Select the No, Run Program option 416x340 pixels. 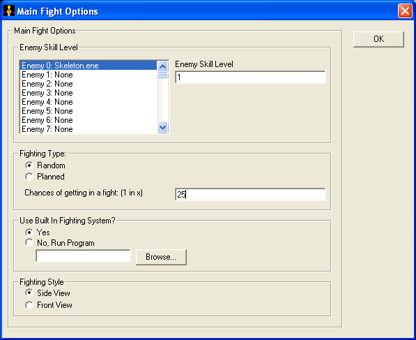pos(29,243)
